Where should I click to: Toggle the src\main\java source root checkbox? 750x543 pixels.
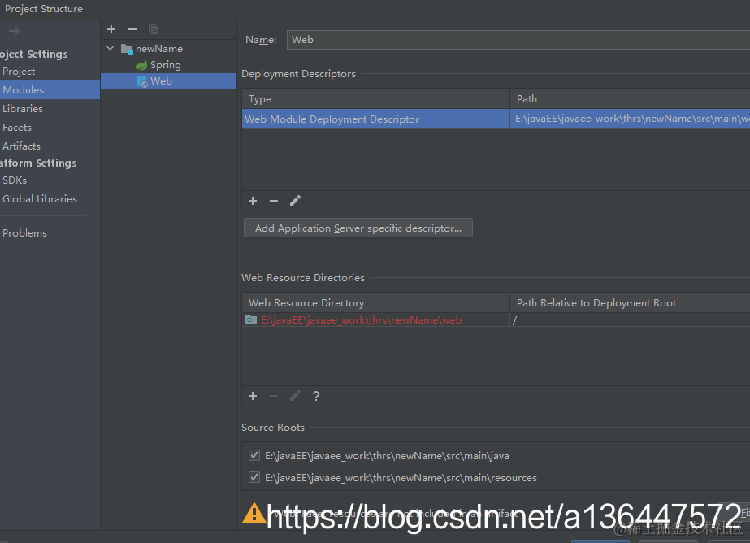point(254,455)
